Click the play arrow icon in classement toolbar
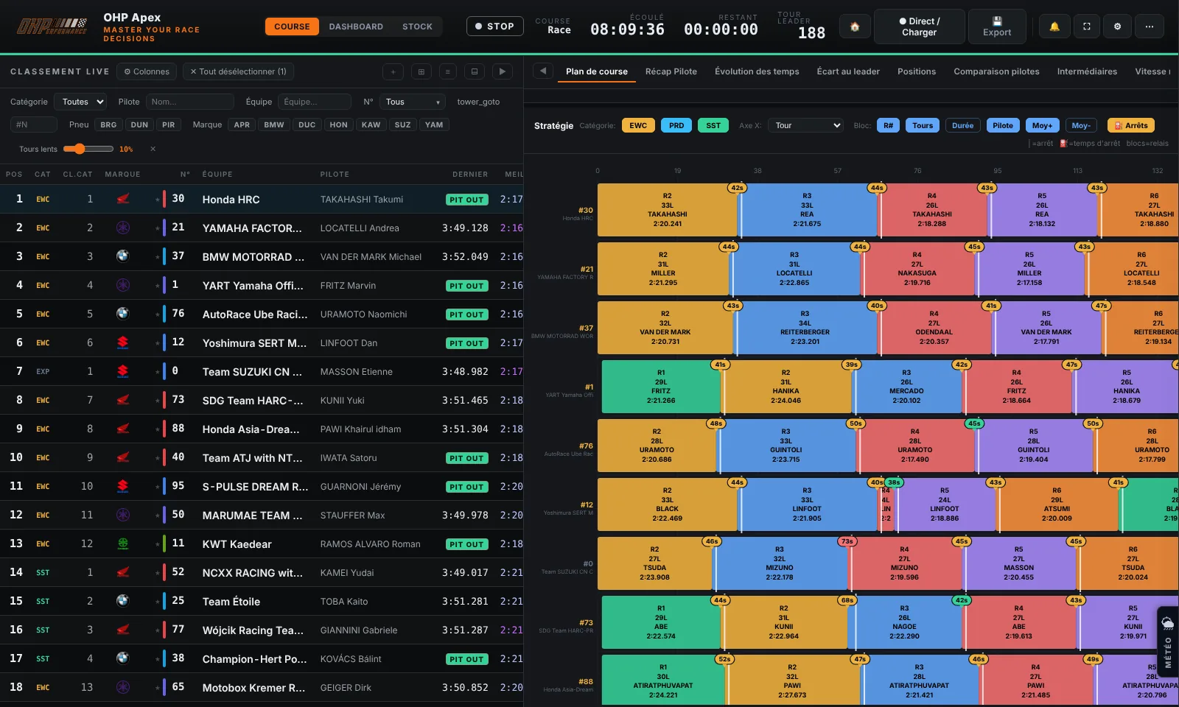Image resolution: width=1179 pixels, height=707 pixels. 503,71
